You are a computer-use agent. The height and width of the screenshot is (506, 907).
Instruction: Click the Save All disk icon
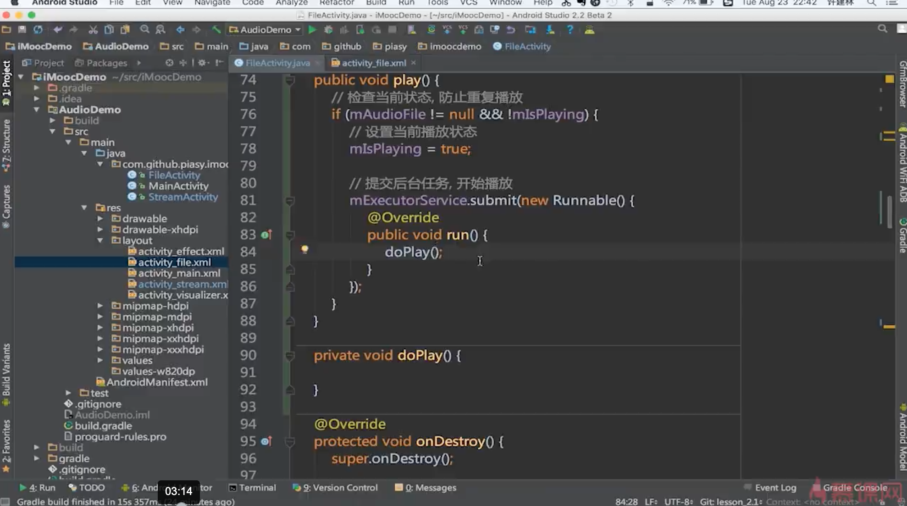tap(22, 30)
